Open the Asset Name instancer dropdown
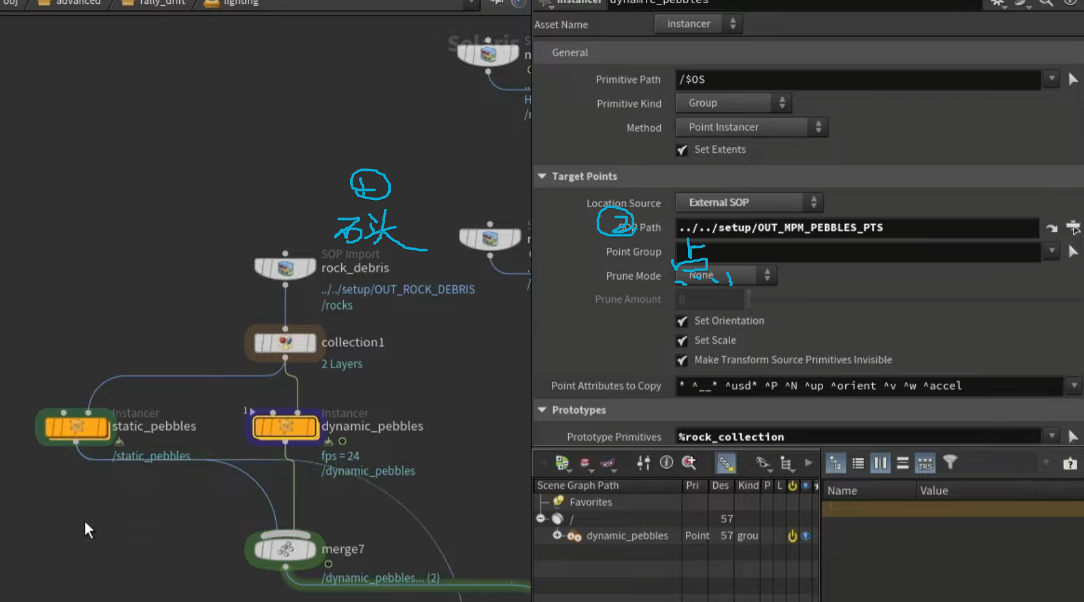 tap(698, 24)
